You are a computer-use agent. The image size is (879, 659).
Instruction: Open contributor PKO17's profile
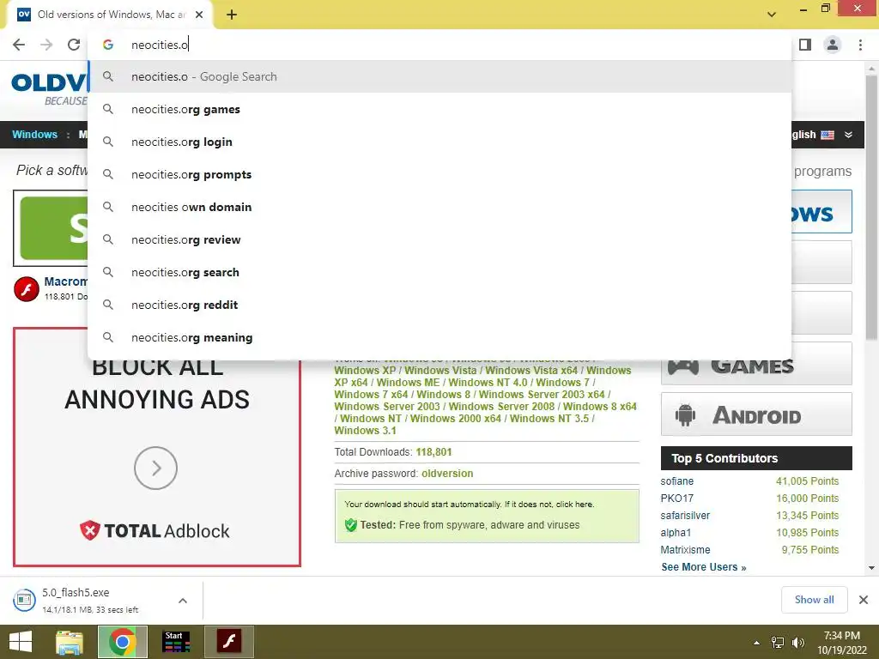click(x=676, y=499)
